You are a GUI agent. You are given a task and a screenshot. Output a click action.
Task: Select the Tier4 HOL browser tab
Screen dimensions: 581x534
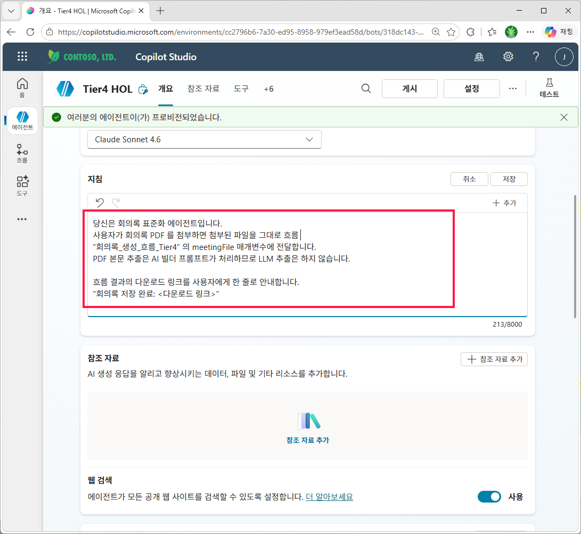coord(85,11)
